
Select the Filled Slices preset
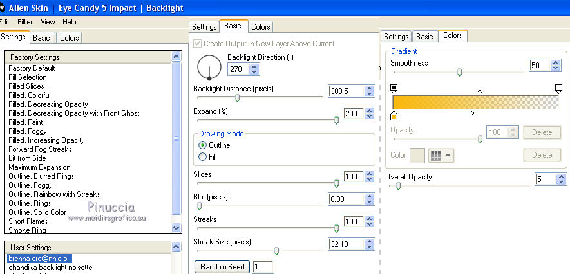pos(26,86)
